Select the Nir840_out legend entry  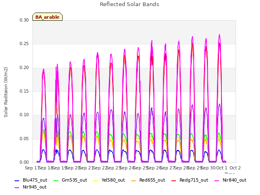click(x=230, y=180)
